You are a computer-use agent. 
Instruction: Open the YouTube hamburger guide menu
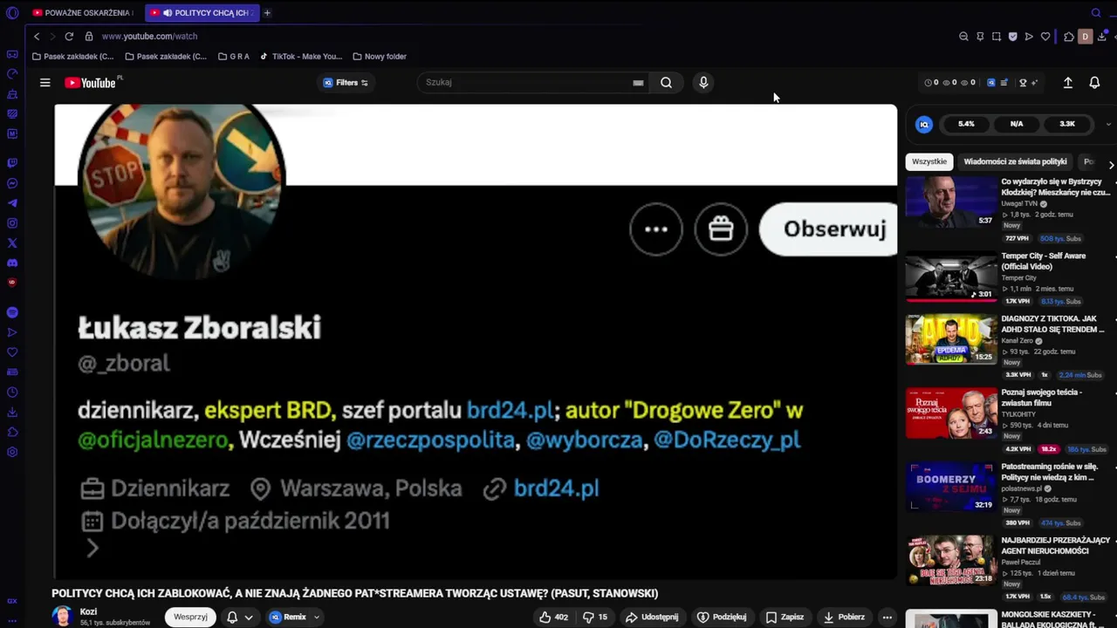tap(45, 83)
